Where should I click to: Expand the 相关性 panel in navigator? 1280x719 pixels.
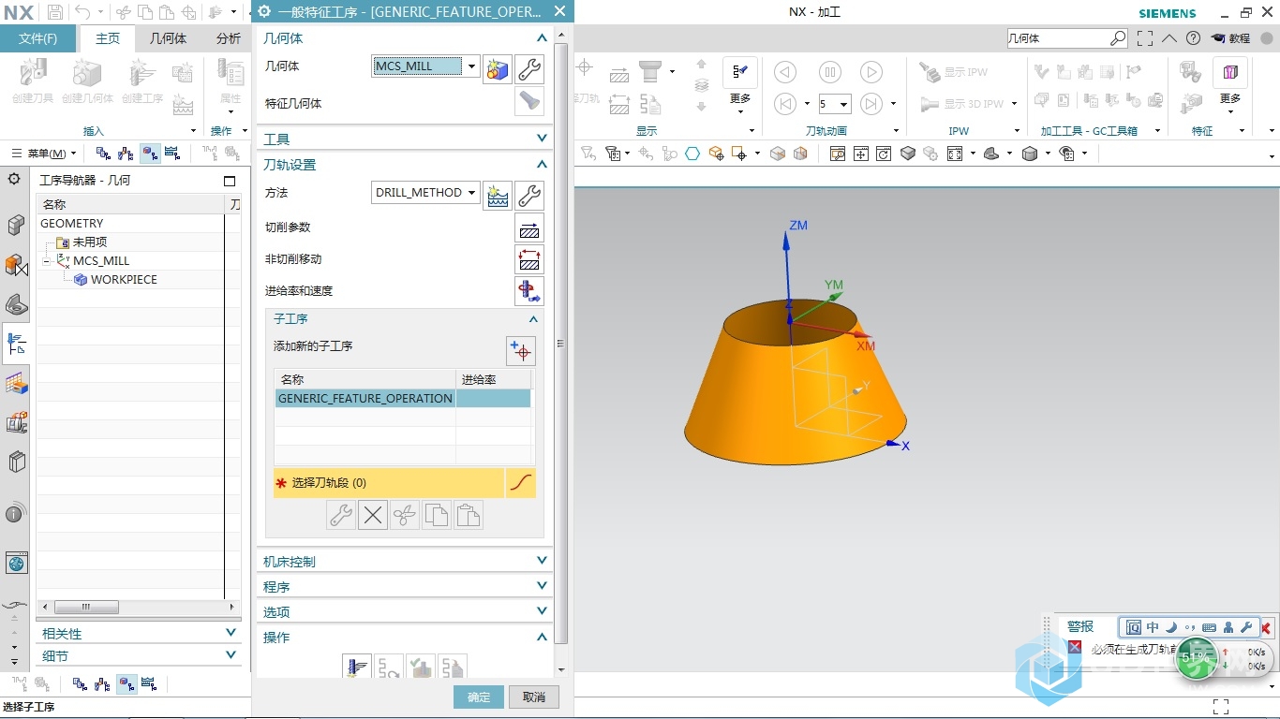click(x=231, y=633)
